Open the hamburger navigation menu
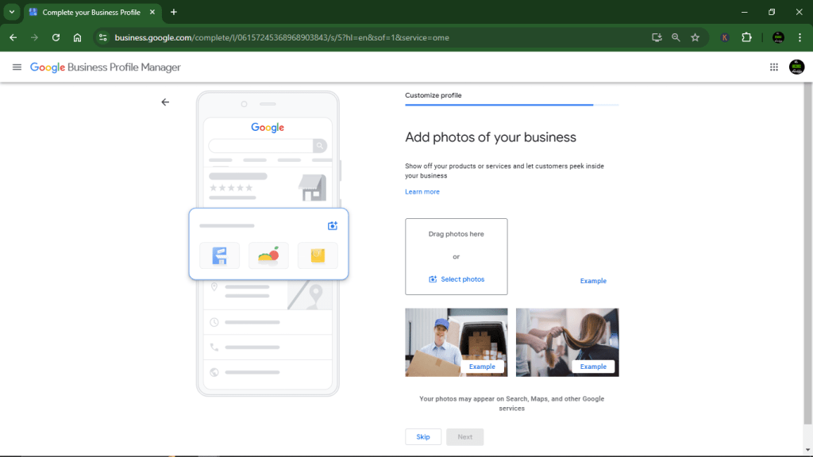Viewport: 813px width, 457px height. pos(17,67)
